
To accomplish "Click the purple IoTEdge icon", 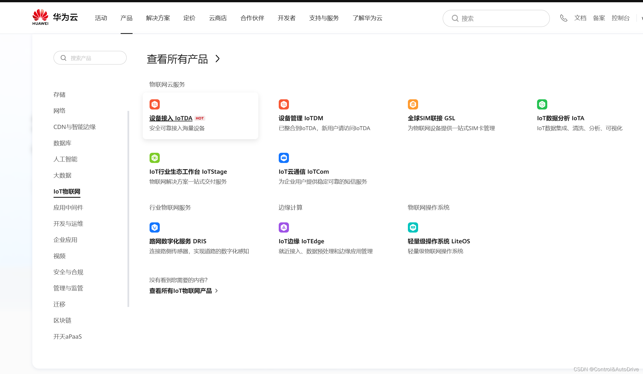I will click(284, 227).
